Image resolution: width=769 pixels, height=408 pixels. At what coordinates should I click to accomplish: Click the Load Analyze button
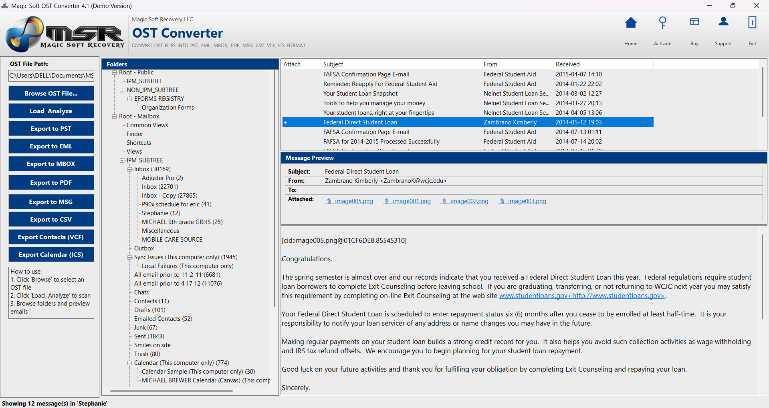coord(51,111)
